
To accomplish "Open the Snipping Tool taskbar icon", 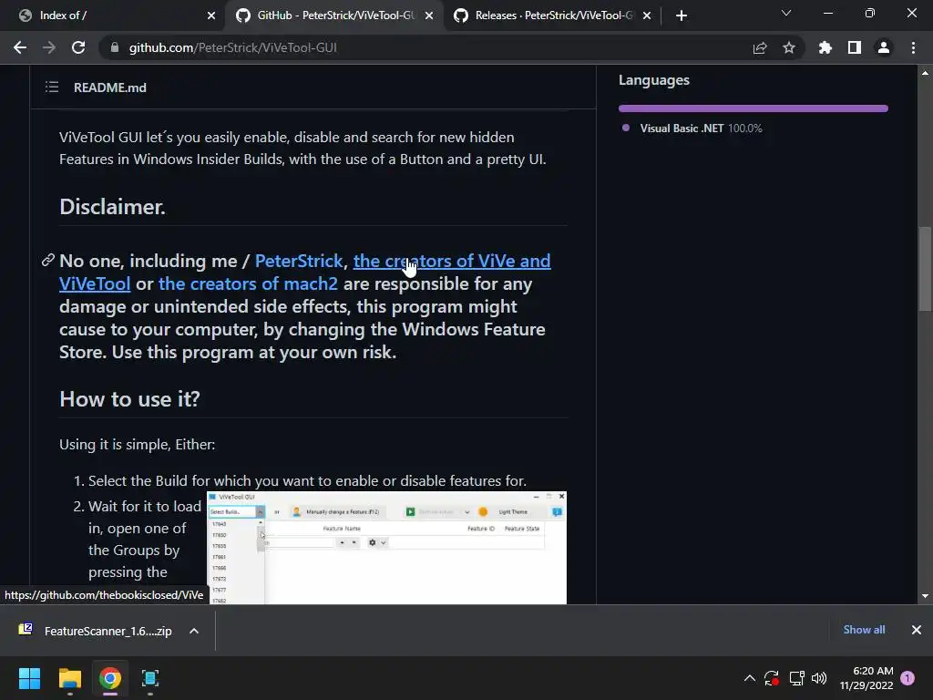I will coord(150,678).
